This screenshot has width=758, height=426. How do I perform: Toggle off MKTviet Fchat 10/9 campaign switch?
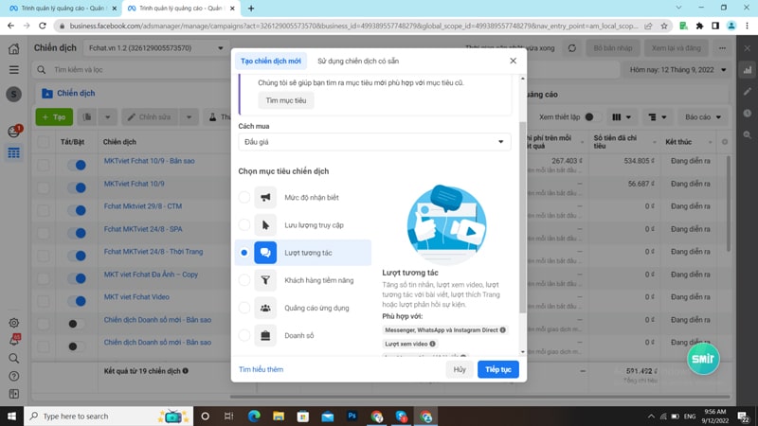pos(77,187)
